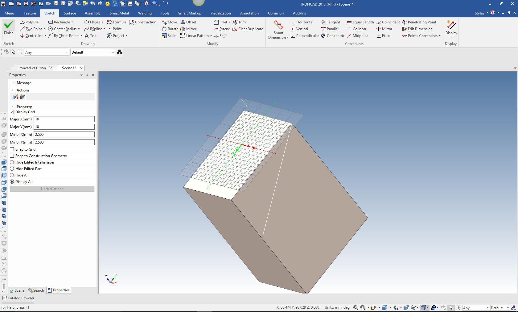
Task: Click the Edit Dimension tool
Action: [417, 29]
